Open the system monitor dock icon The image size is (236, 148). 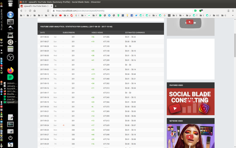click(10, 124)
